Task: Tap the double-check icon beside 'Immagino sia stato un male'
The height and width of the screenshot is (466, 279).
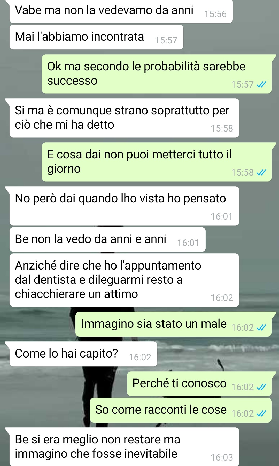Action: [x=261, y=327]
